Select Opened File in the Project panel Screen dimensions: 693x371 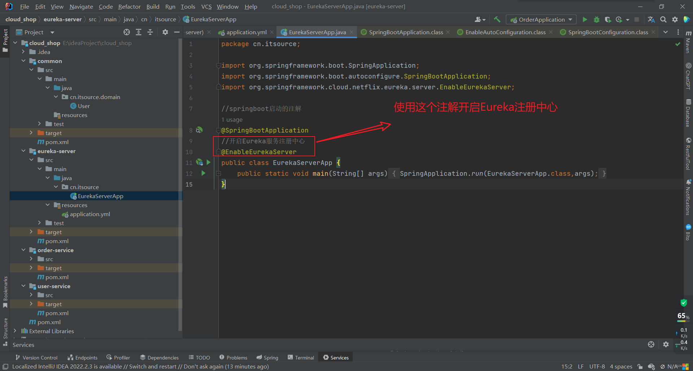tap(127, 32)
